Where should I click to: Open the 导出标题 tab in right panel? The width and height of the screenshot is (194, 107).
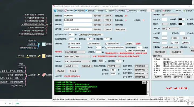pos(157,11)
